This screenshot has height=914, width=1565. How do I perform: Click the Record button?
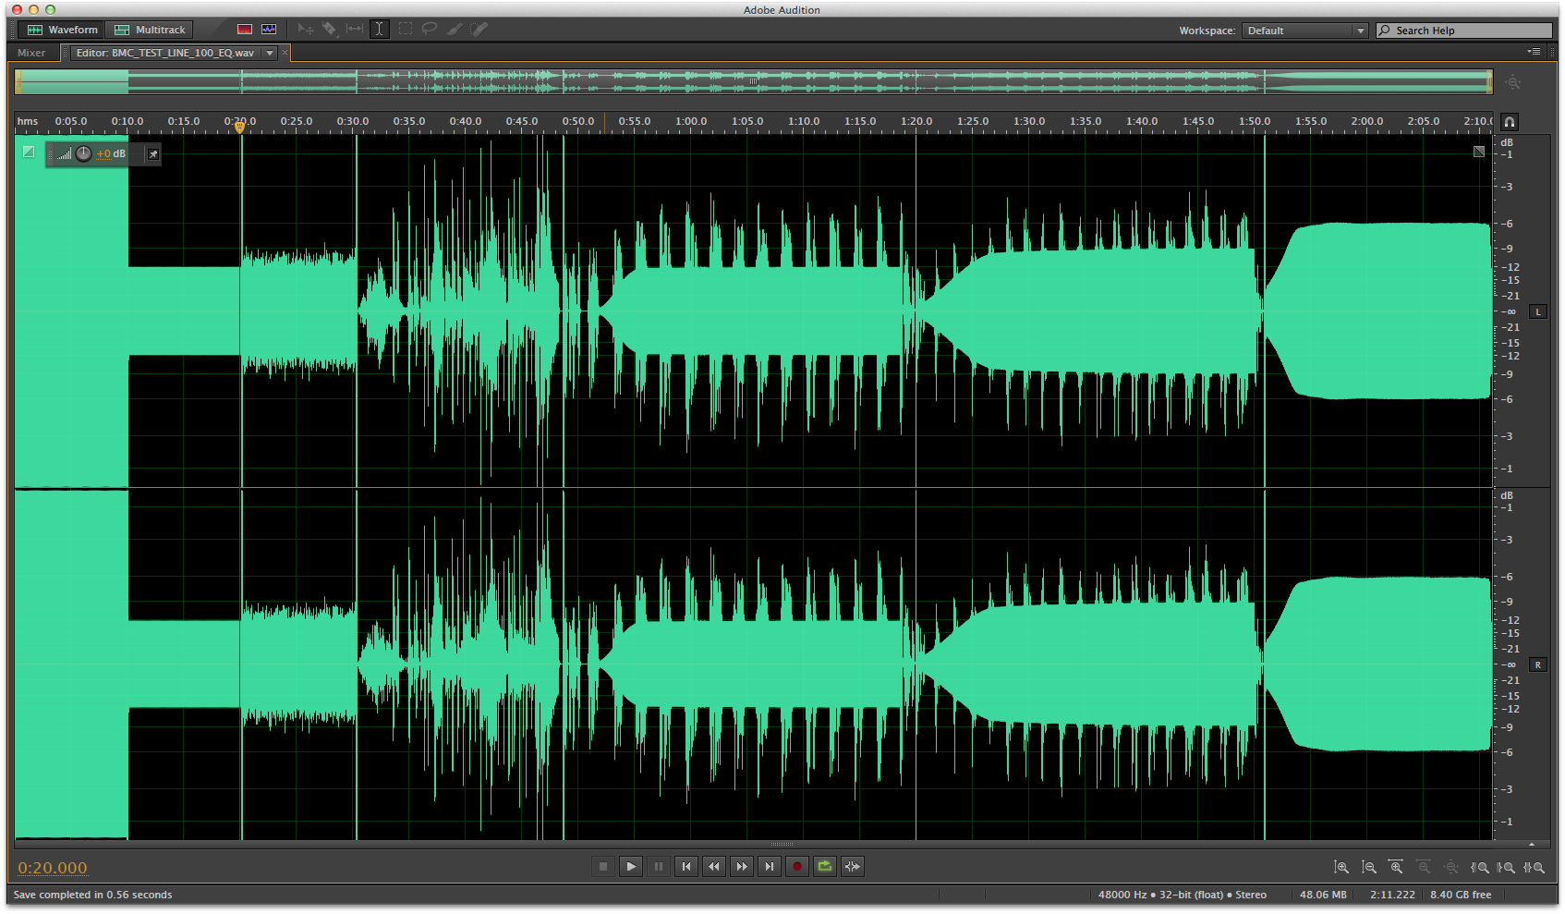(797, 867)
